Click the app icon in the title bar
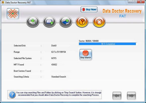The width and height of the screenshot is (146, 103). point(3,3)
